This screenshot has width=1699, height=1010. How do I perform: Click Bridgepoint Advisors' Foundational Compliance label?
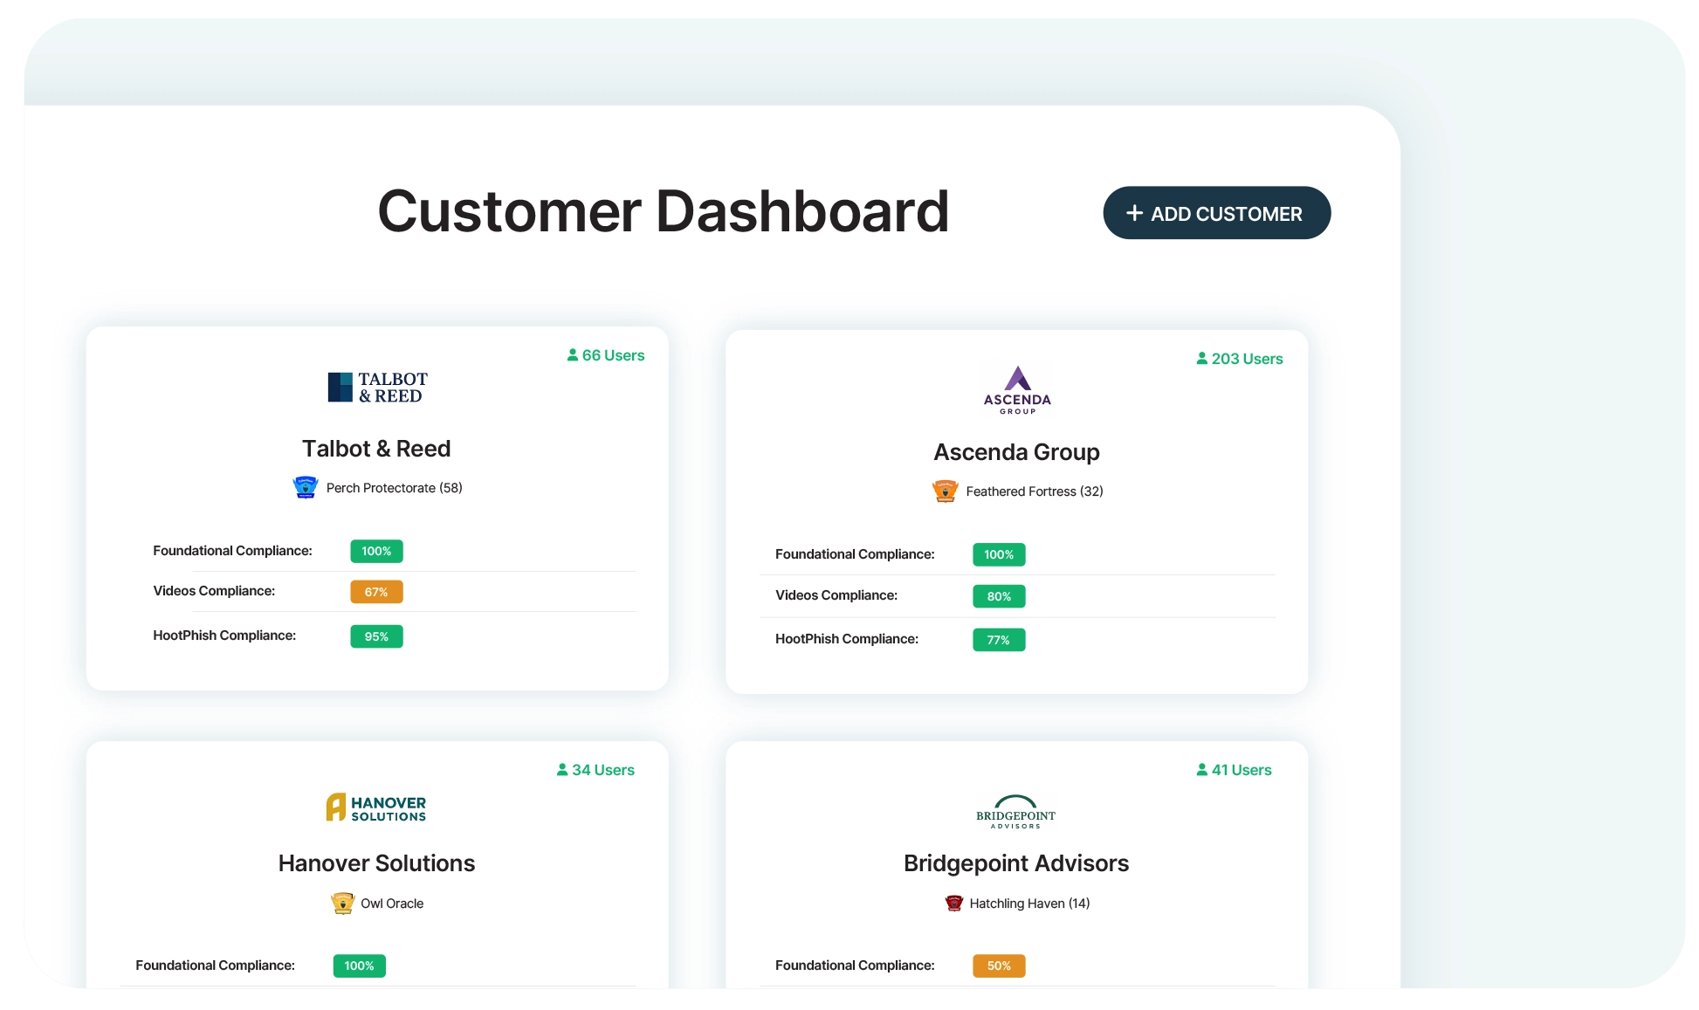pyautogui.click(x=855, y=965)
